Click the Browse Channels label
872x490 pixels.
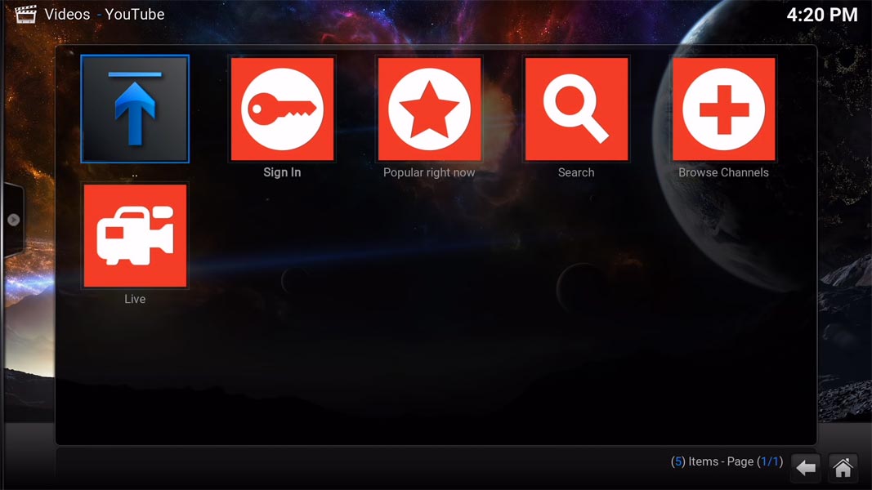point(723,172)
